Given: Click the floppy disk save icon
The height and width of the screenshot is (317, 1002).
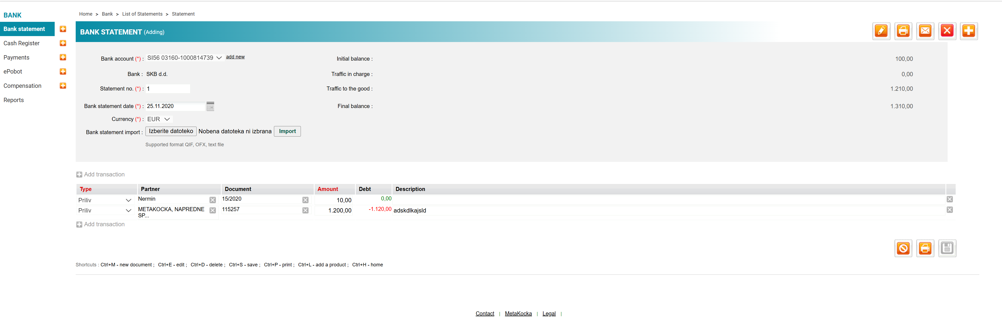Looking at the screenshot, I should tap(947, 248).
